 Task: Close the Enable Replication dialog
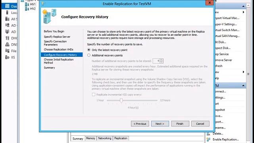tap(210, 3)
